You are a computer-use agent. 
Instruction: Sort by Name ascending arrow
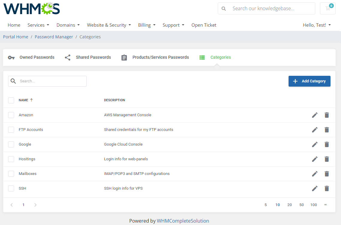[31, 100]
